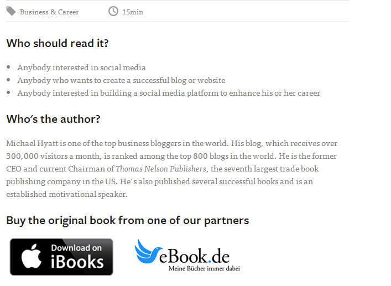The width and height of the screenshot is (391, 286).
Task: Open the Business & Career category
Action: tap(49, 12)
